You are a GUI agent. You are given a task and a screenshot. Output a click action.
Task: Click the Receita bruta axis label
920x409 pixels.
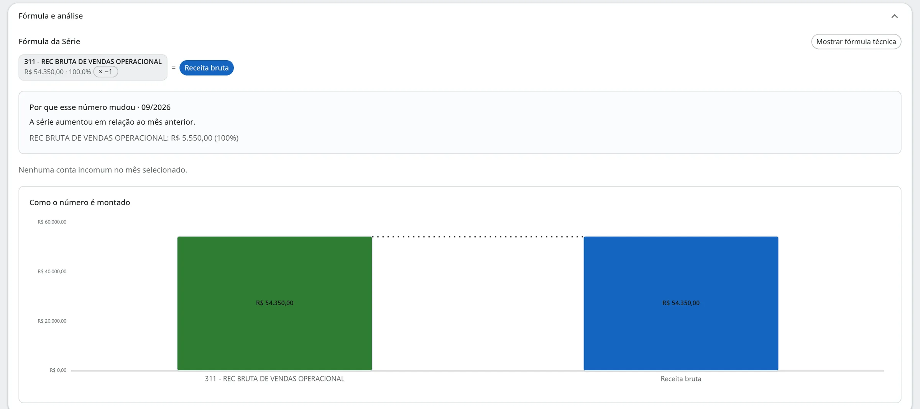(681, 379)
